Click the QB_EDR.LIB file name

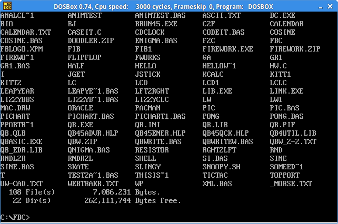coord(22,150)
